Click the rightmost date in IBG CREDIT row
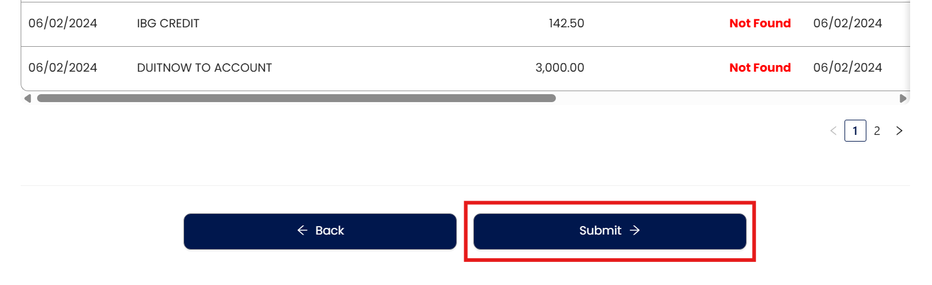 (x=847, y=24)
